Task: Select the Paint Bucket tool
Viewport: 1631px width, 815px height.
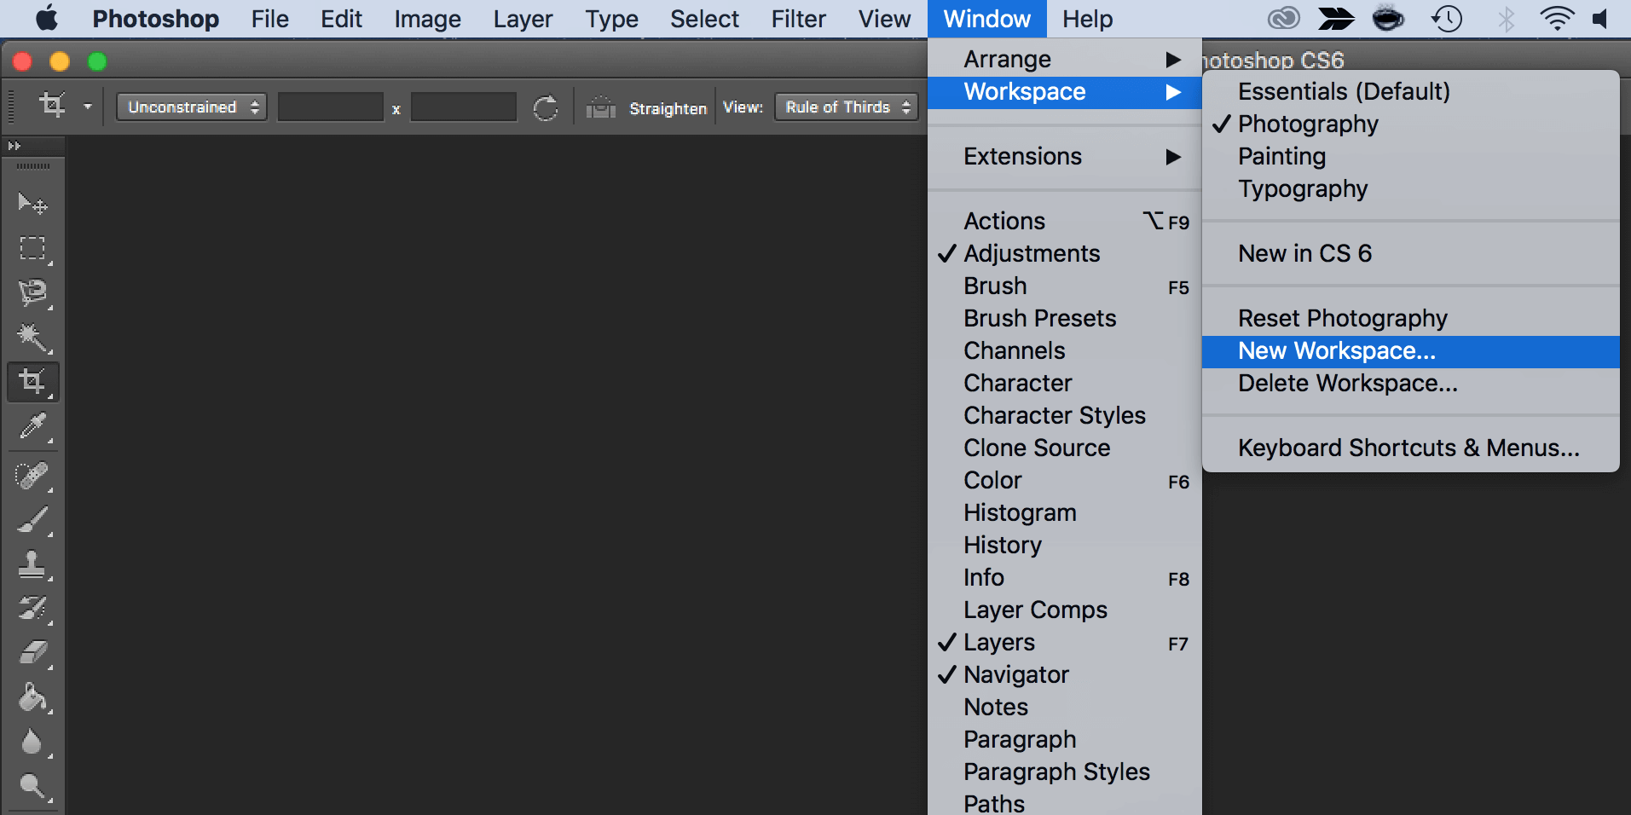Action: coord(32,697)
